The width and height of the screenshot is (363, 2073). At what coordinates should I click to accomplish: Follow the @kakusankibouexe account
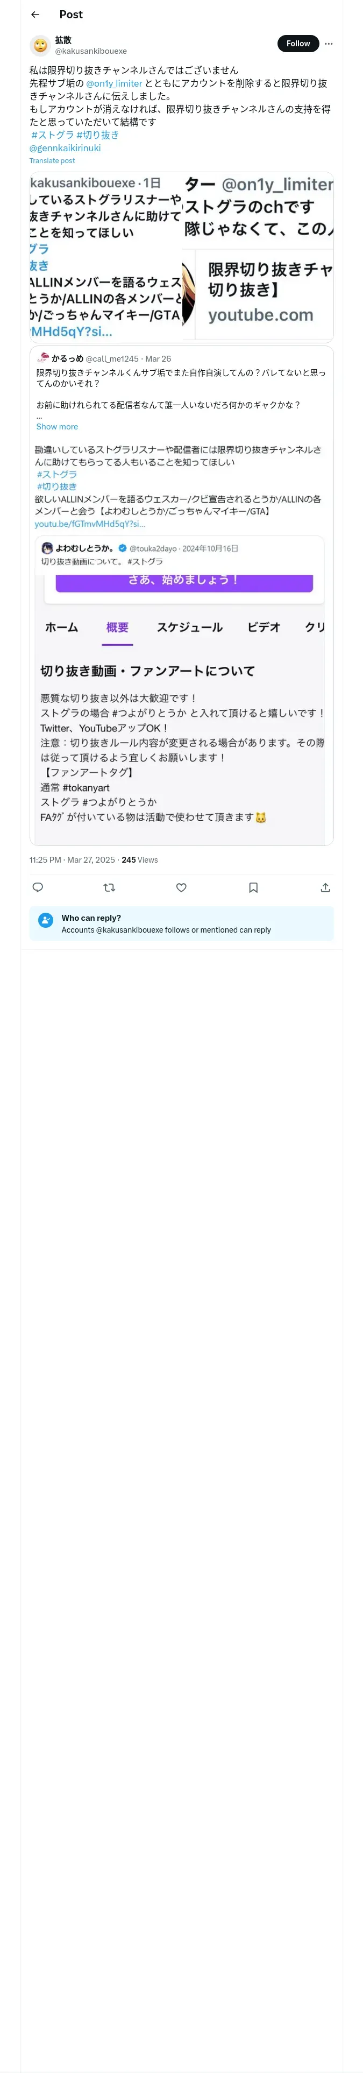[x=298, y=44]
